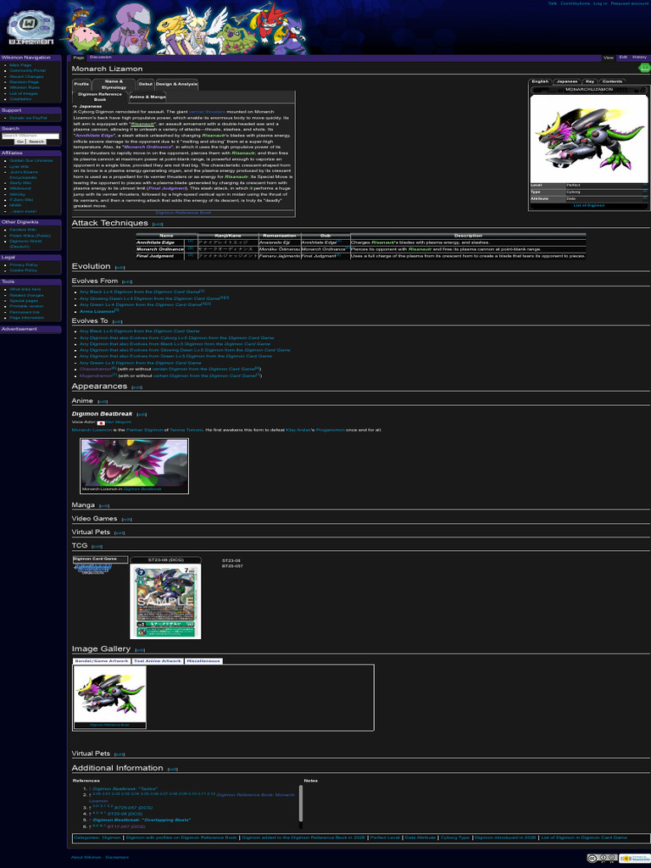651x868 pixels.
Task: Open the Powered by MediaWiki badge
Action: (634, 858)
